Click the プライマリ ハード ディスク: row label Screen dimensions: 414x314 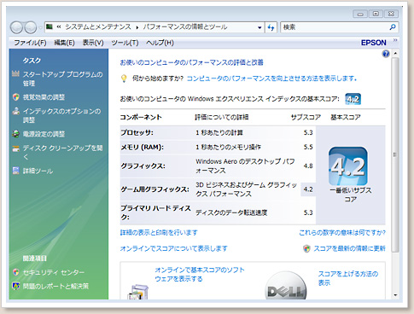click(155, 212)
